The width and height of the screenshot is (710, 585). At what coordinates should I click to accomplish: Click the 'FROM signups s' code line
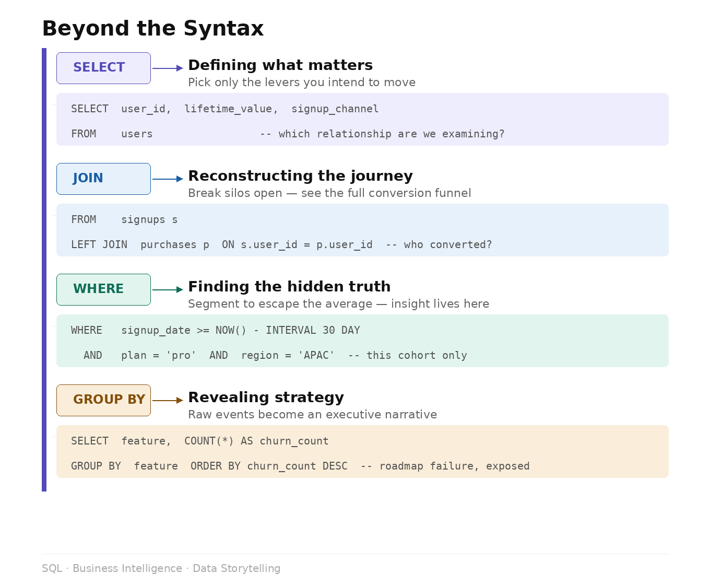pyautogui.click(x=124, y=219)
